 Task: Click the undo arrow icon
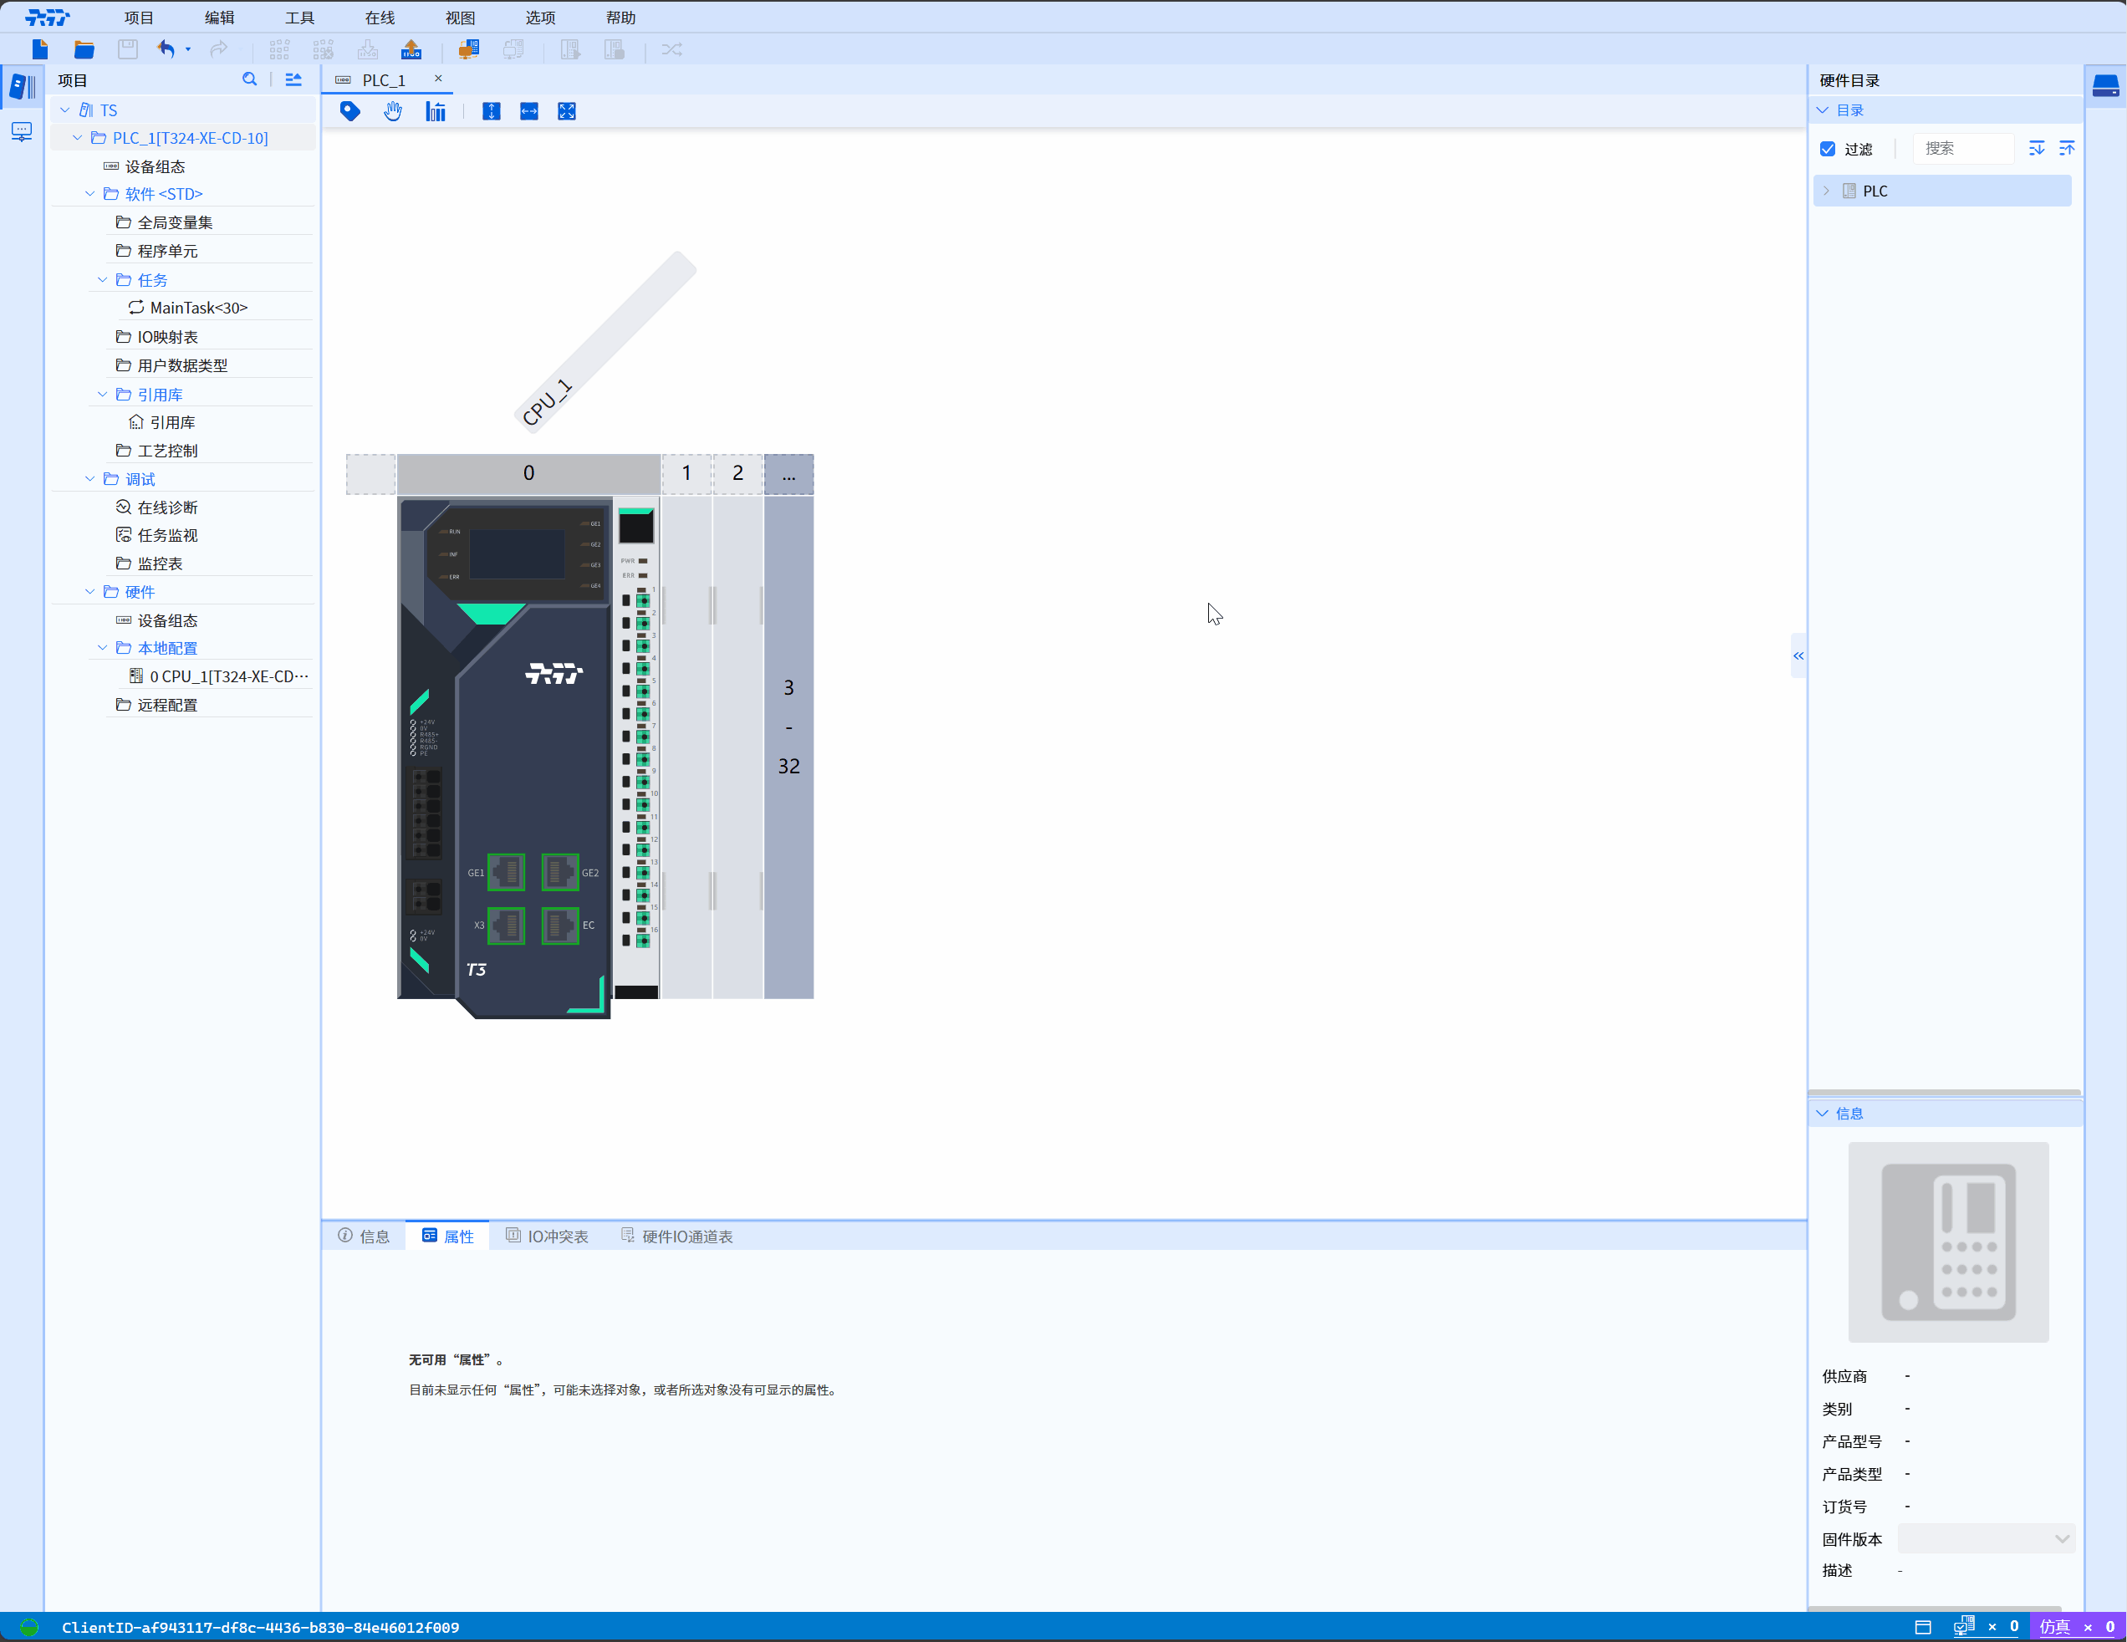(x=166, y=49)
